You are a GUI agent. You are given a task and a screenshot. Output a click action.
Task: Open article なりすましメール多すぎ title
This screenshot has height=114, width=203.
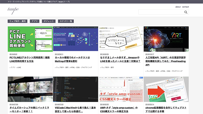[x=120, y=60]
